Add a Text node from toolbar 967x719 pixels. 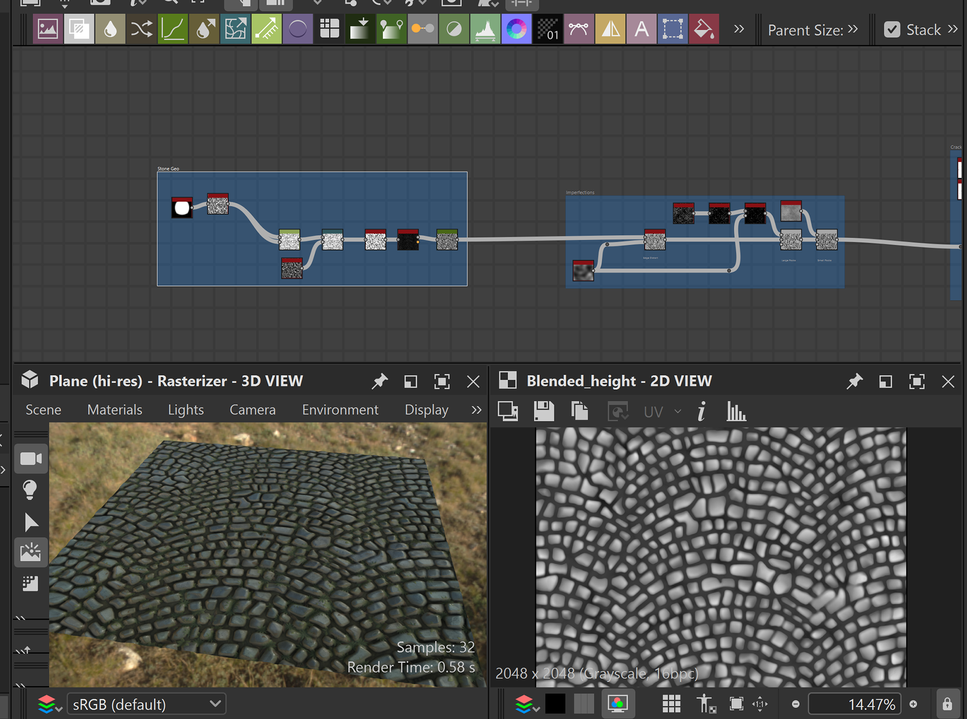point(641,30)
